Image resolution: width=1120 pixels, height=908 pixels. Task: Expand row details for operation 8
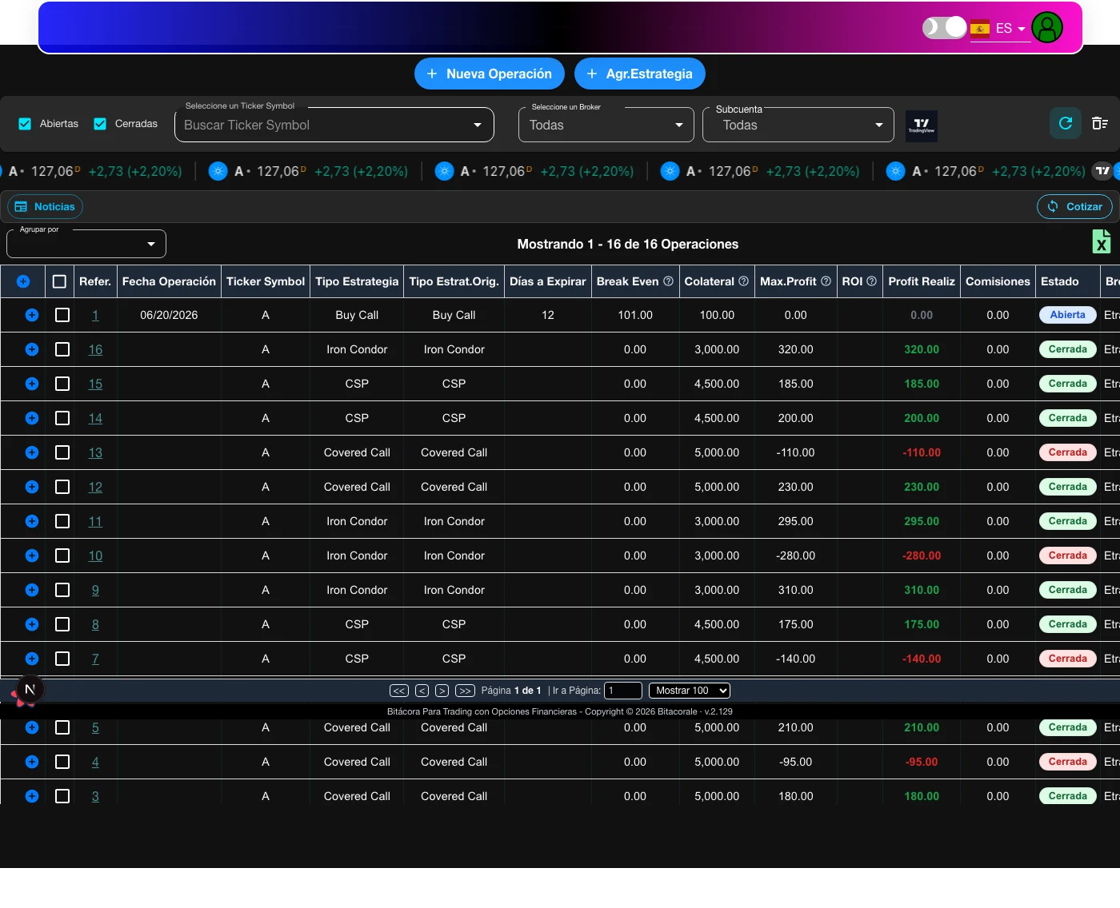pos(32,624)
